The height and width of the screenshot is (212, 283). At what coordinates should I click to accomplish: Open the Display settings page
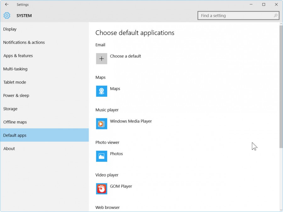pos(10,29)
